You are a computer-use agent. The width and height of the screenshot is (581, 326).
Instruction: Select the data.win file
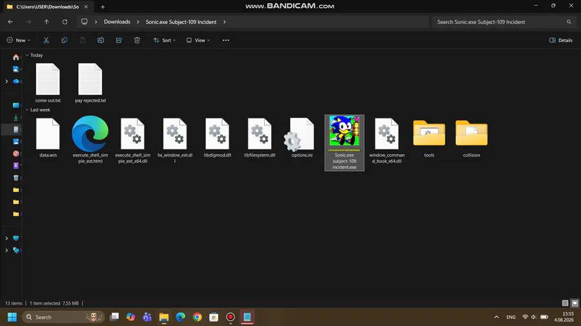pos(48,137)
